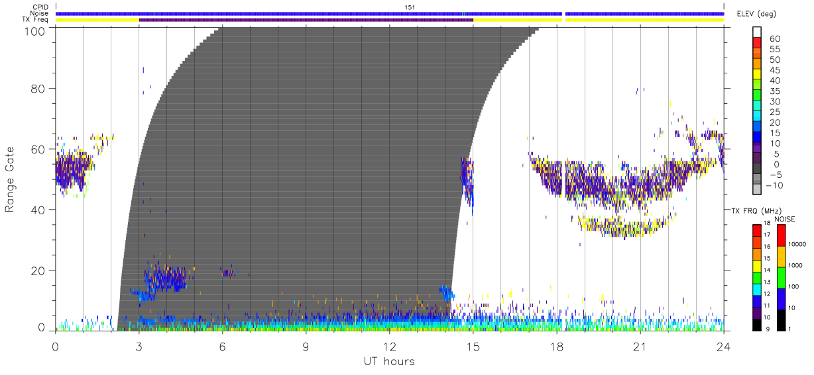Click blue scatter cluster near UT 4, gate 16
This screenshot has width=814, height=375.
tap(166, 278)
